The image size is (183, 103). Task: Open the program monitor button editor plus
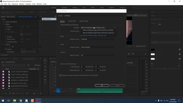(145, 54)
